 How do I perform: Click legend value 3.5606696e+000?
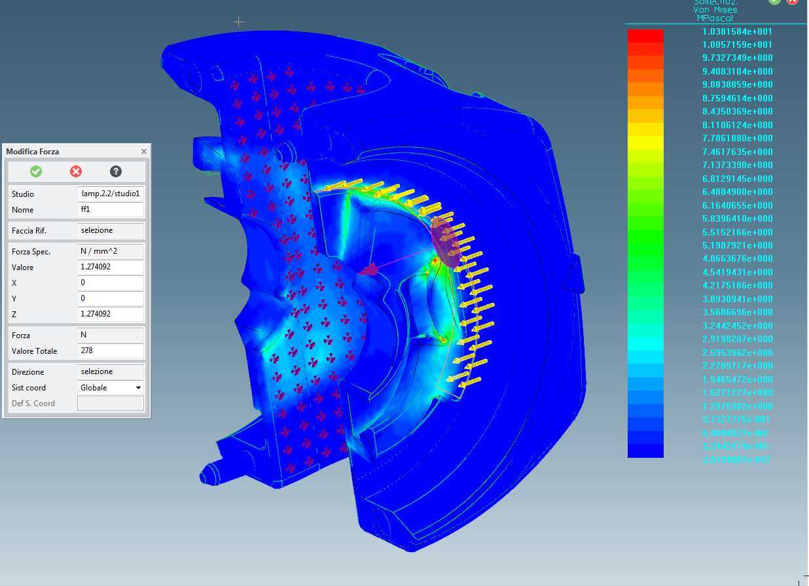(x=737, y=312)
